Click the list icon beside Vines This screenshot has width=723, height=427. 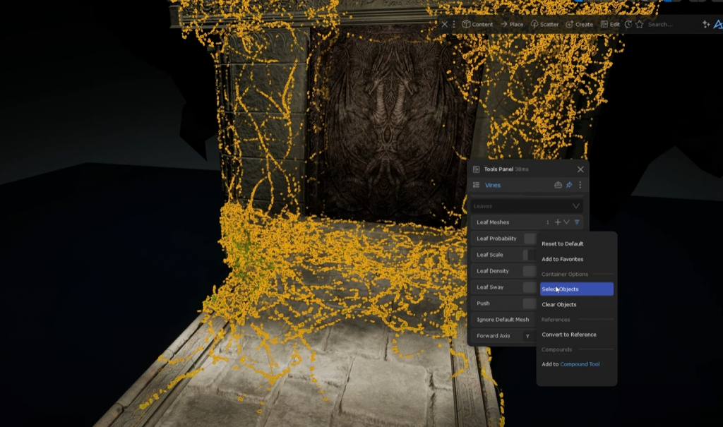[477, 185]
